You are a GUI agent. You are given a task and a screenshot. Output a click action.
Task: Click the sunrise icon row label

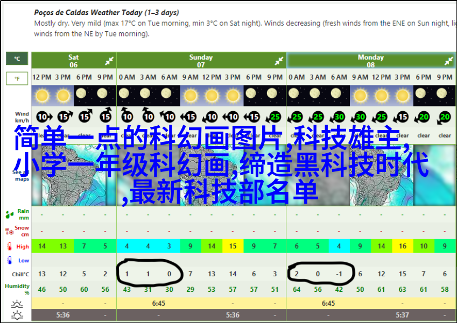[17, 304]
